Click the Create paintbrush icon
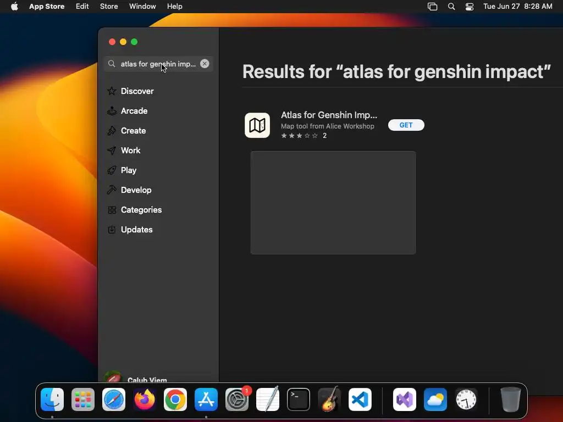 tap(112, 131)
